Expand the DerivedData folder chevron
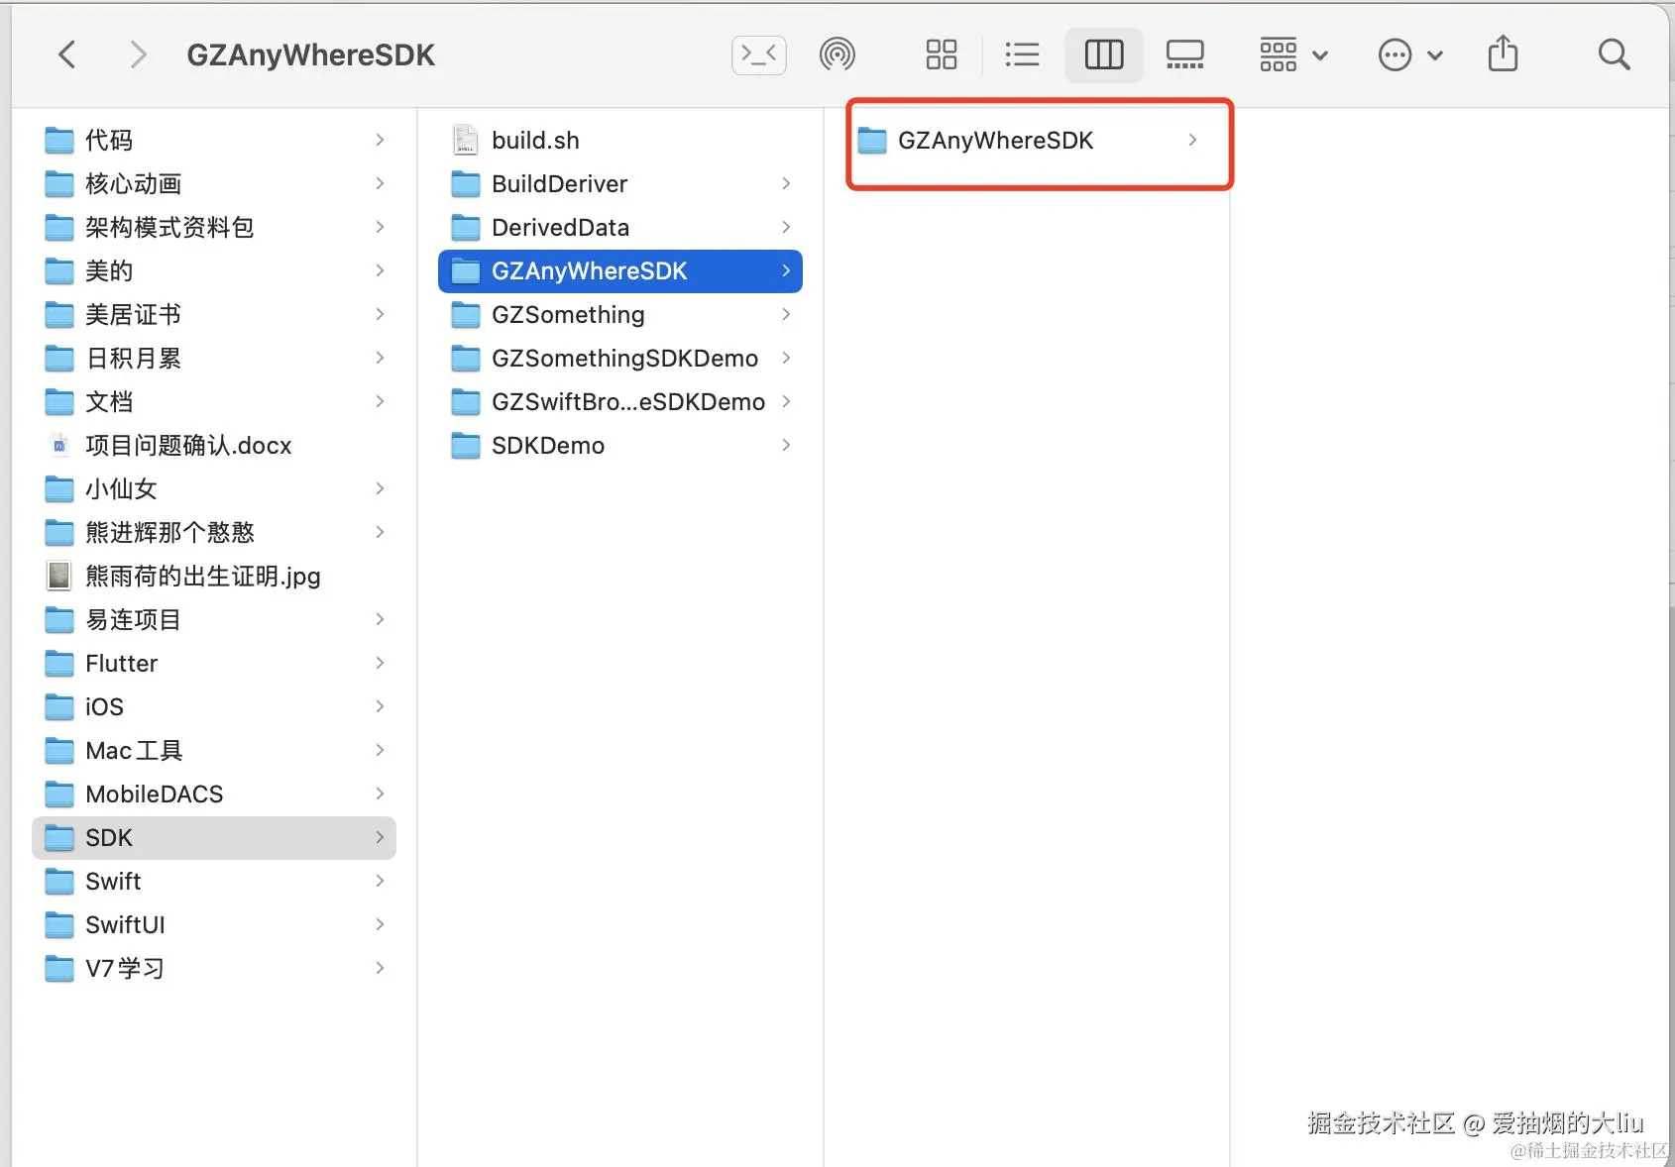 [x=786, y=228]
